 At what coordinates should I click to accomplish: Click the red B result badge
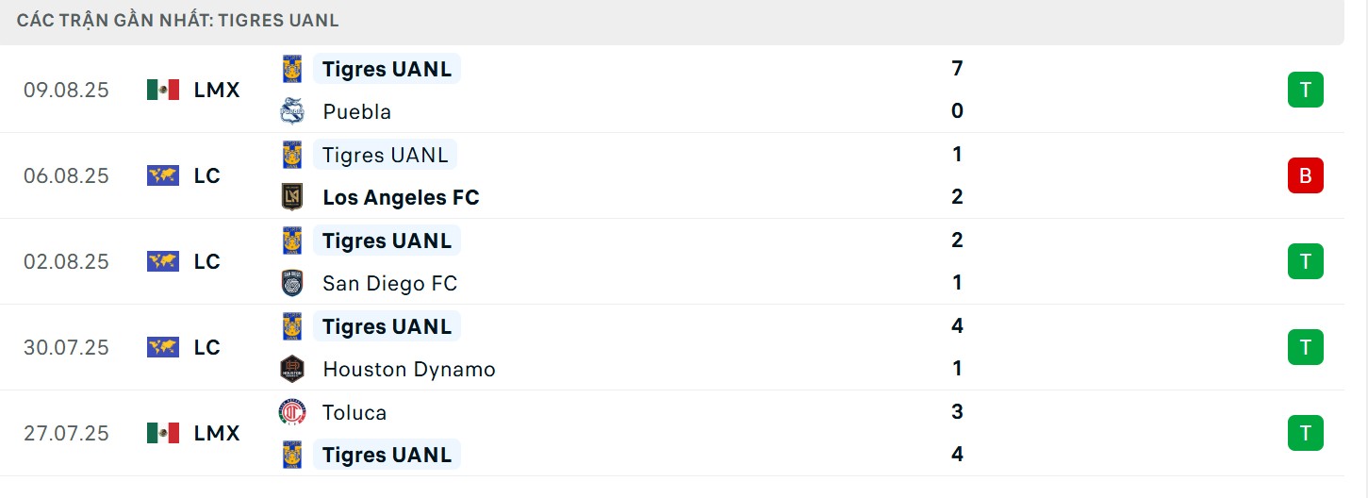pyautogui.click(x=1305, y=175)
